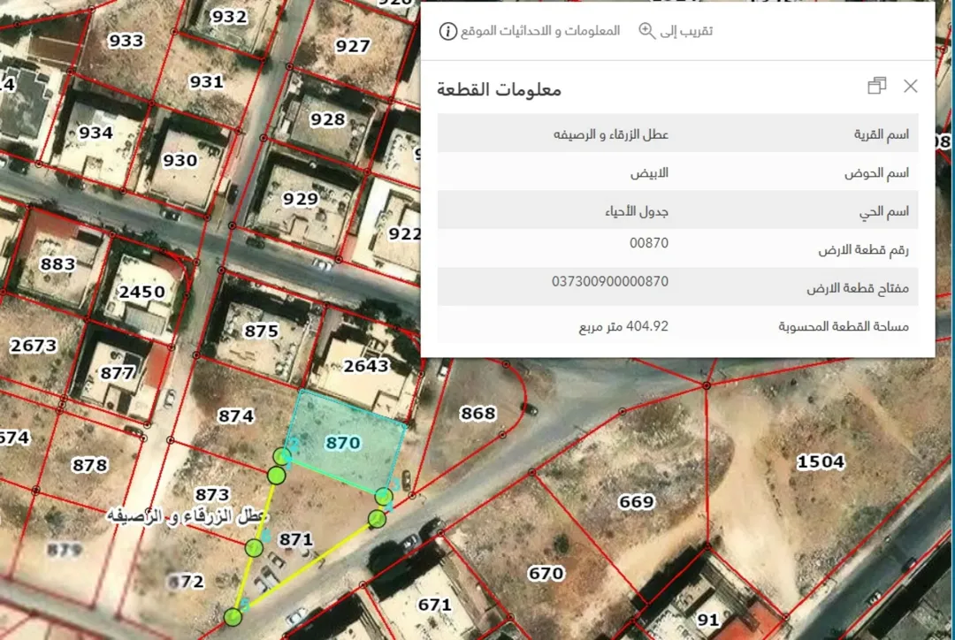Click highlighted parcel 870 on map
Image resolution: width=955 pixels, height=640 pixels.
coord(343,443)
